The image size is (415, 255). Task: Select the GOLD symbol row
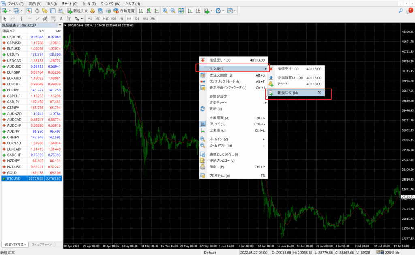32,172
